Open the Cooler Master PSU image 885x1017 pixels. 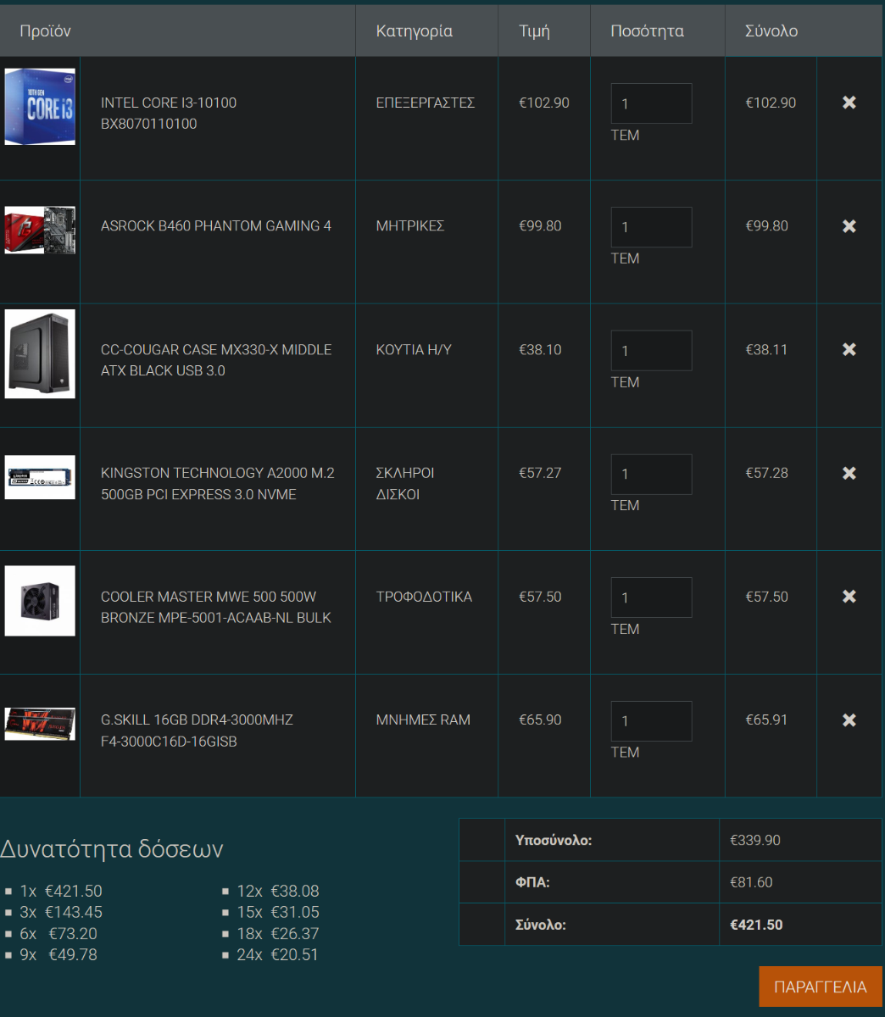coord(40,601)
